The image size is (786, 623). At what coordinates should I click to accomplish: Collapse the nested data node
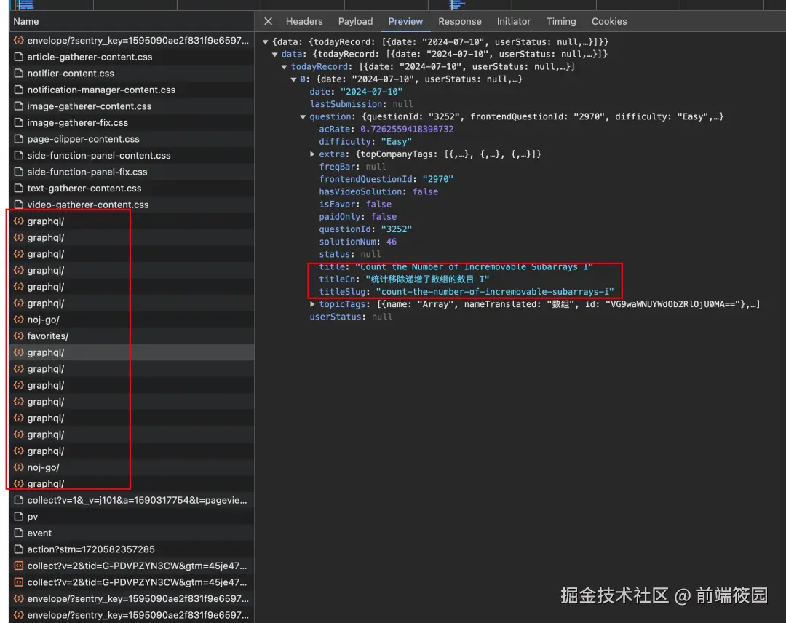click(274, 54)
